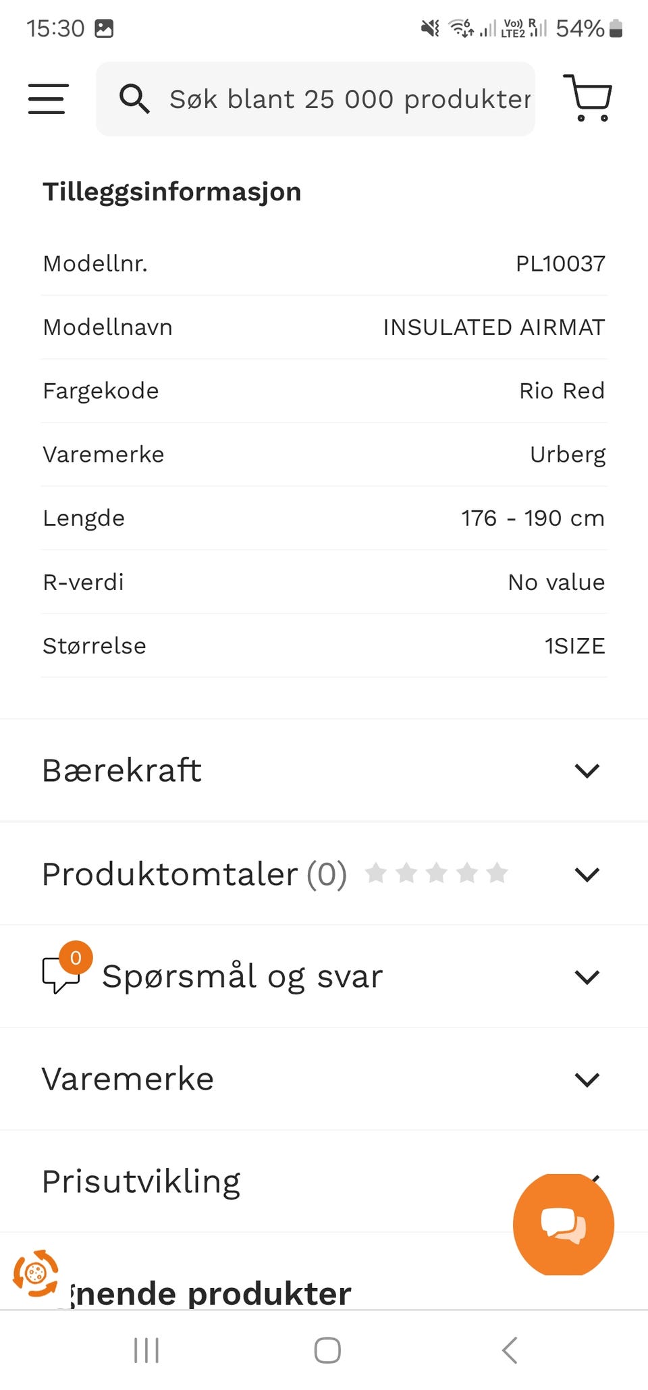Viewport: 648px width, 1390px height.
Task: Select the Bærekraft heading
Action: tap(122, 770)
